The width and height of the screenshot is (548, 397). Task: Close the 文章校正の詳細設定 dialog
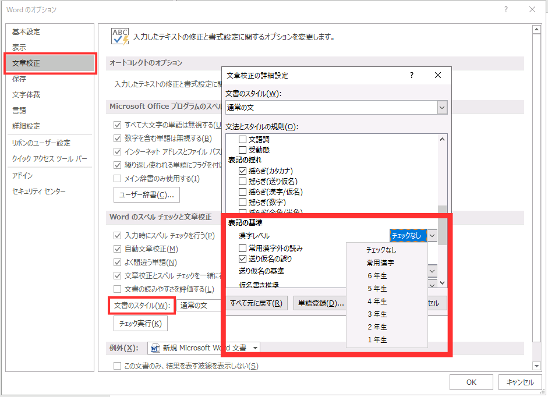(437, 75)
